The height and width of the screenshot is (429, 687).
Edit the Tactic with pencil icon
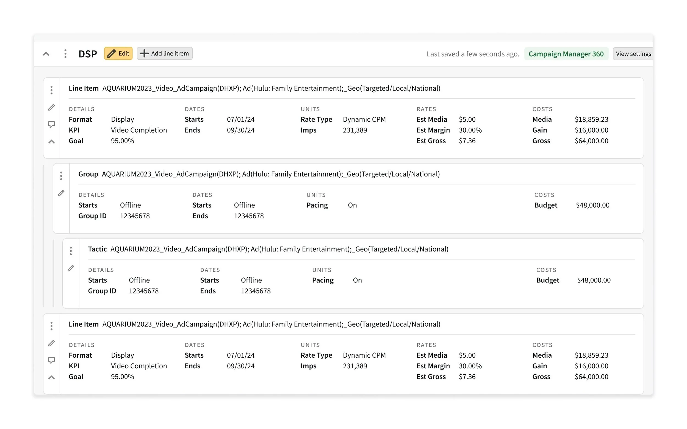click(71, 268)
